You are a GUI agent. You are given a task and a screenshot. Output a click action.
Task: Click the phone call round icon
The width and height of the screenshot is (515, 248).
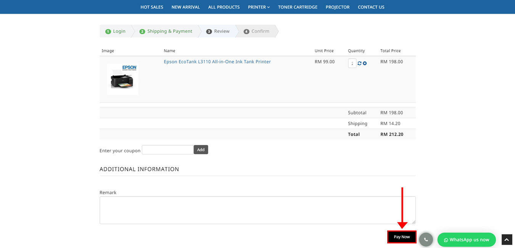(x=426, y=240)
